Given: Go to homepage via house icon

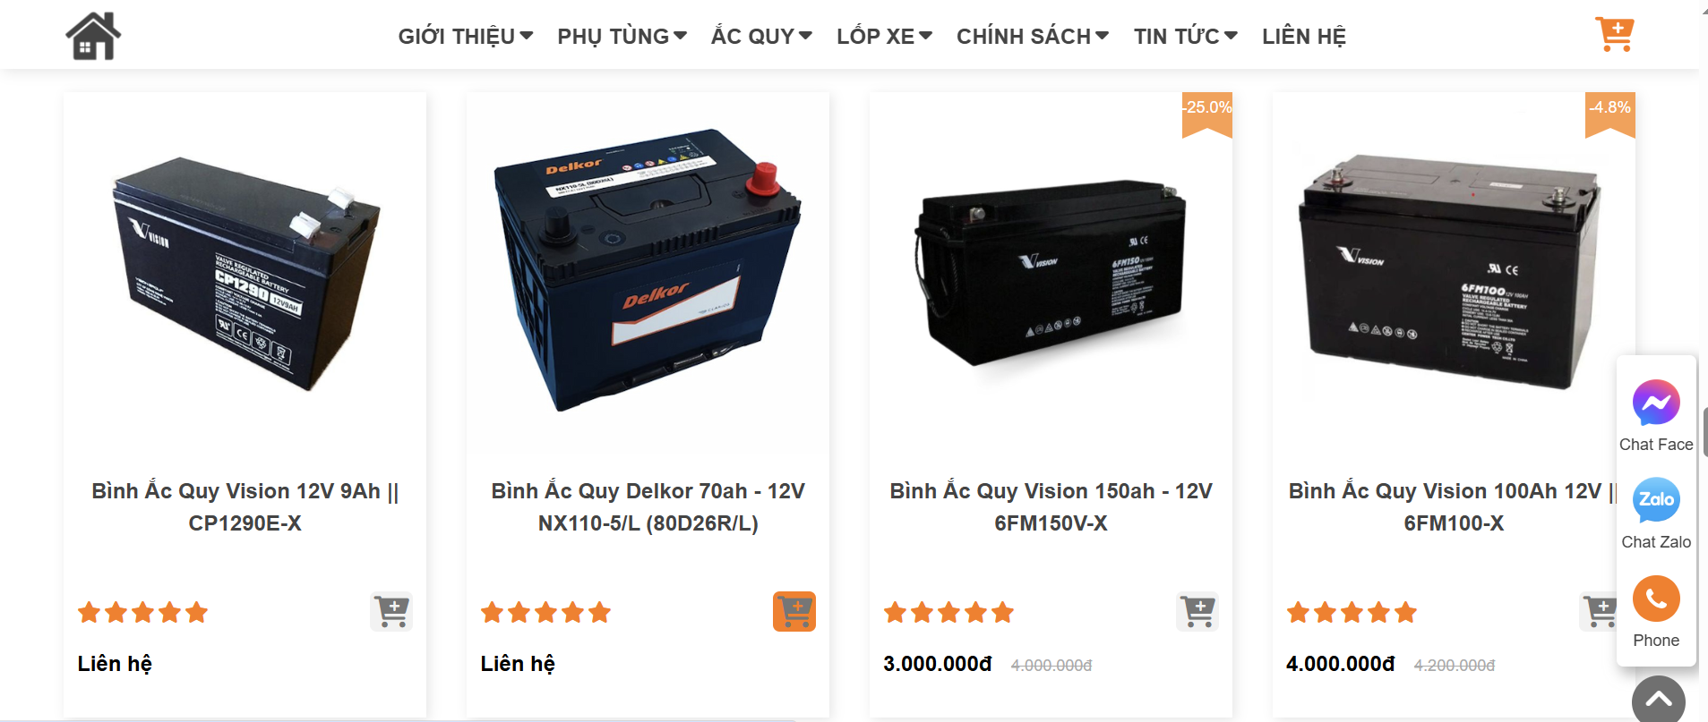Looking at the screenshot, I should [x=93, y=36].
